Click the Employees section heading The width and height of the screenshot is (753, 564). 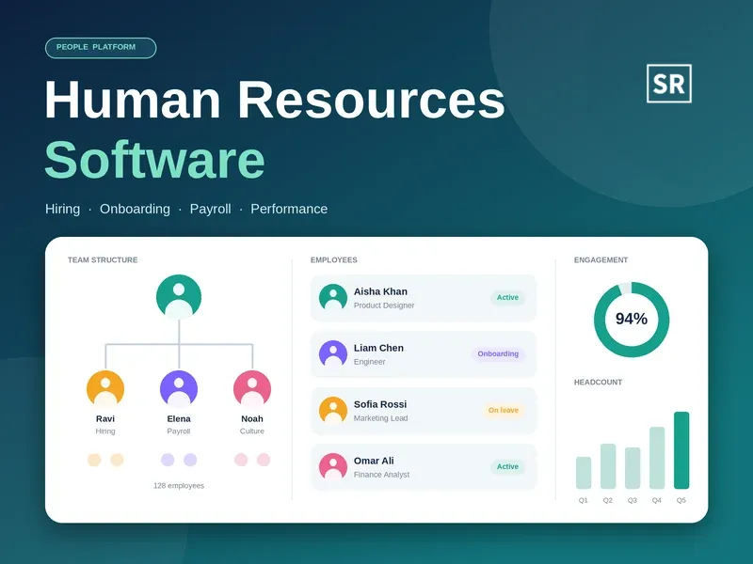click(334, 260)
